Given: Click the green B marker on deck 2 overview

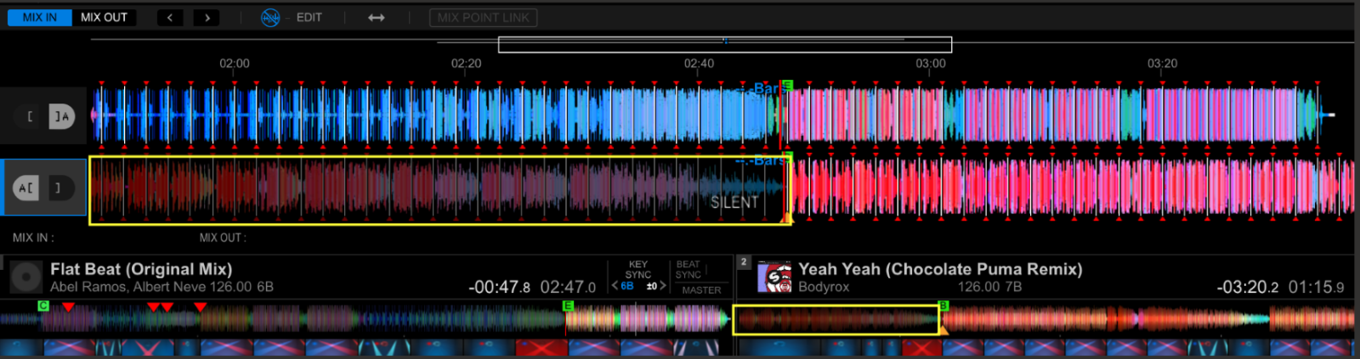Looking at the screenshot, I should 943,306.
